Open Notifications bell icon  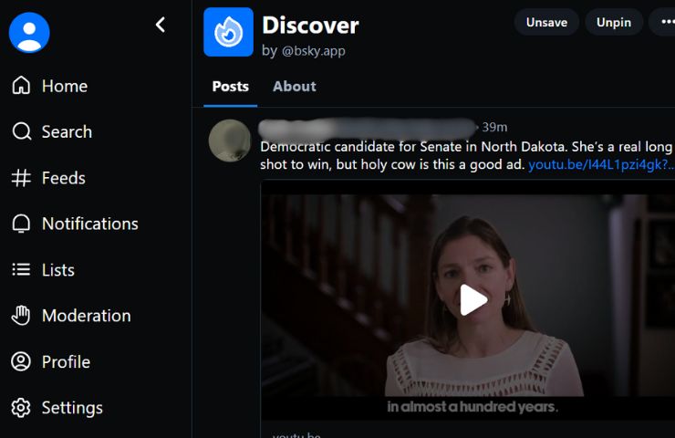[21, 224]
